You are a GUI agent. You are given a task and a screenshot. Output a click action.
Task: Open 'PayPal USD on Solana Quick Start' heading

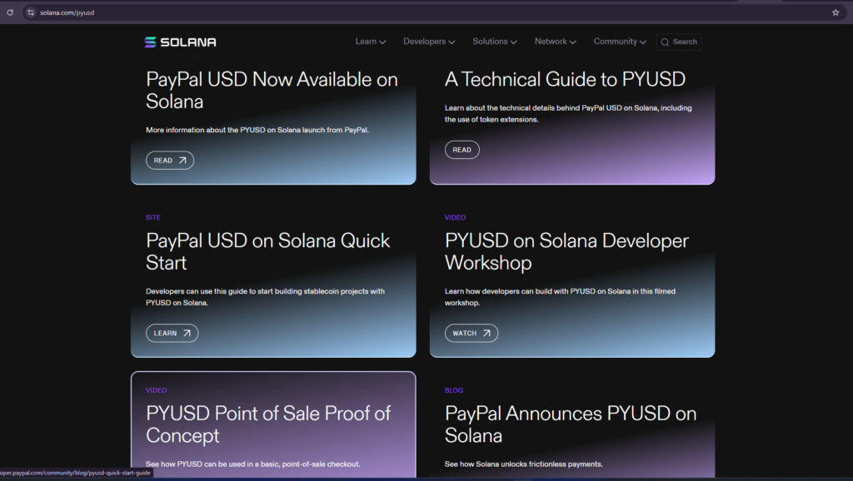point(267,251)
